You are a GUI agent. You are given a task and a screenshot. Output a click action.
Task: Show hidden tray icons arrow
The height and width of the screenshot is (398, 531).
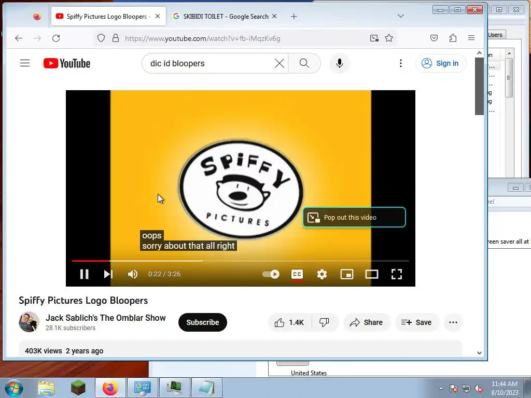point(441,388)
